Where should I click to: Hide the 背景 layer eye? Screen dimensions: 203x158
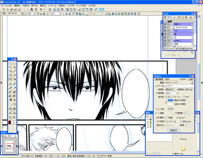pyautogui.click(x=165, y=44)
